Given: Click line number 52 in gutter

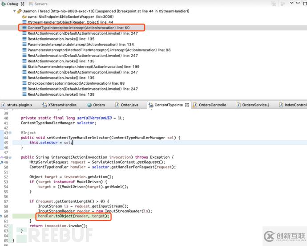Looking at the screenshot, I should [6, 177].
